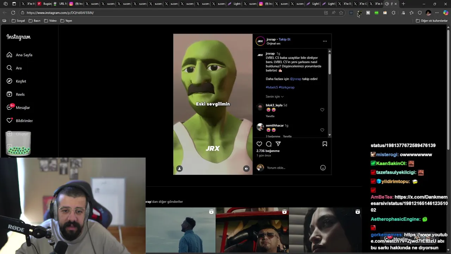Open Diğer sık kullanılanlar folder
The image size is (451, 254).
[x=432, y=20]
